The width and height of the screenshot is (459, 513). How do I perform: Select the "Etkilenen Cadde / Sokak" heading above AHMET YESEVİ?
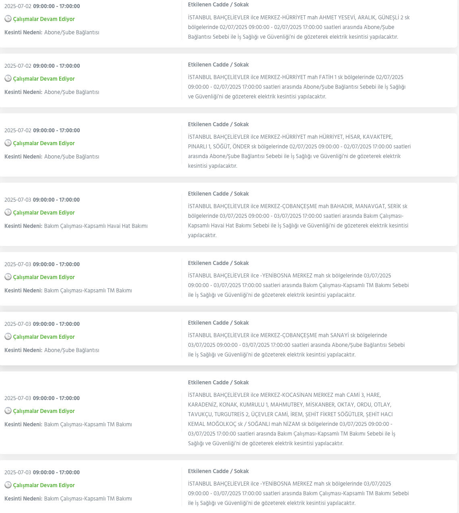click(218, 5)
